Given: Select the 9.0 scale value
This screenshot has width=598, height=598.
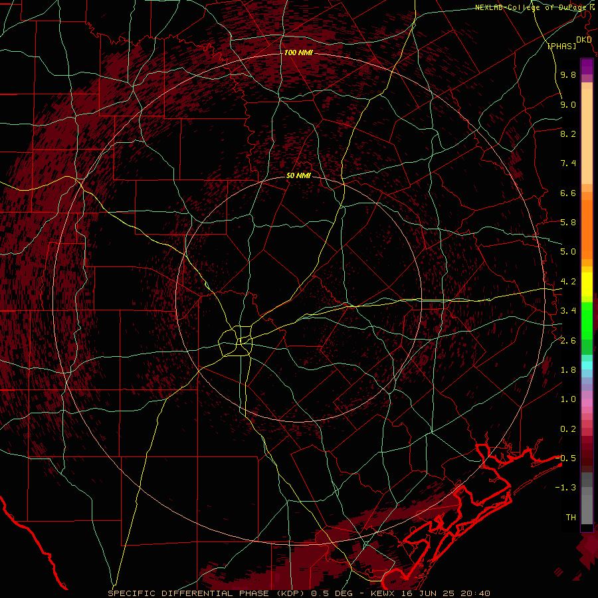Looking at the screenshot, I should 568,104.
